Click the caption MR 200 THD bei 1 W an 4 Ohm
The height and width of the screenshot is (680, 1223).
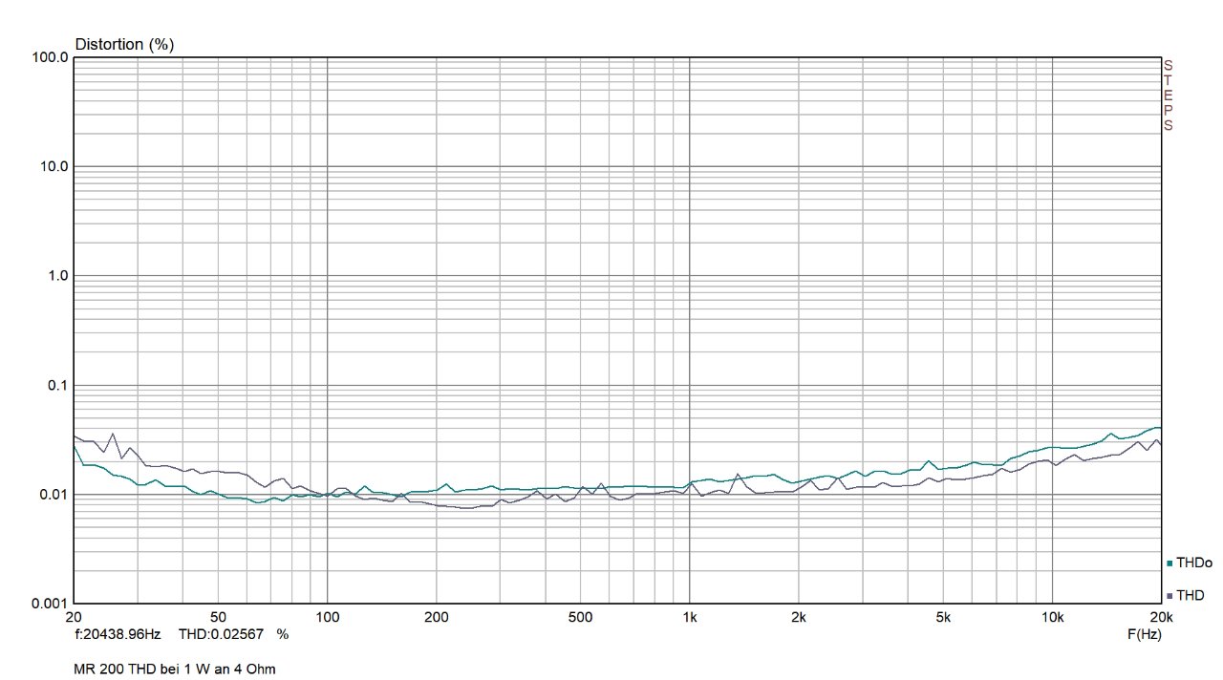(x=175, y=669)
